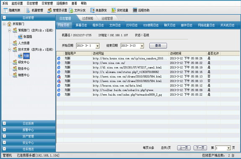Viewport: 241px width, 159px height.
Task: Click the 是否允许 column header
Action: [x=213, y=54]
